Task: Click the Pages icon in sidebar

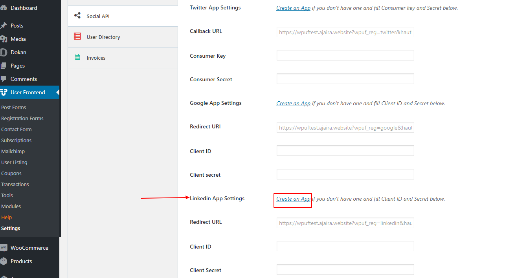Action: pos(4,66)
